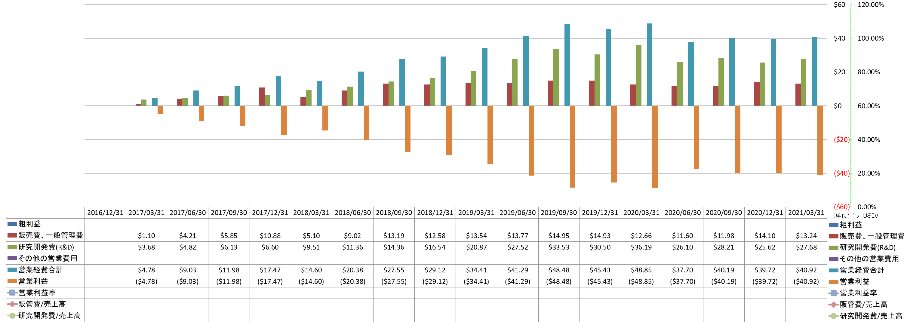Click the (単位:百万USD) unit note
The width and height of the screenshot is (907, 322).
tap(856, 215)
